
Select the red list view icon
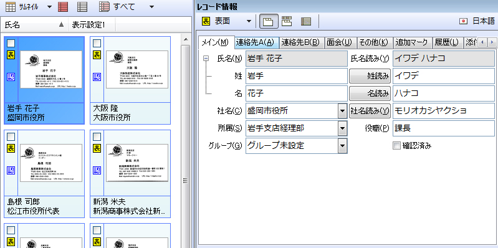(63, 6)
